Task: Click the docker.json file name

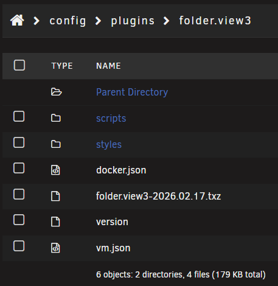Action: point(121,170)
